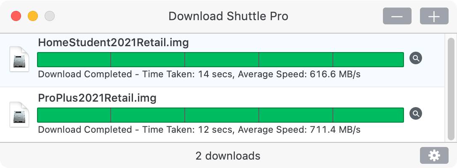Select the HomeStudent2021Retail.img file name
The height and width of the screenshot is (168, 457).
(x=113, y=42)
